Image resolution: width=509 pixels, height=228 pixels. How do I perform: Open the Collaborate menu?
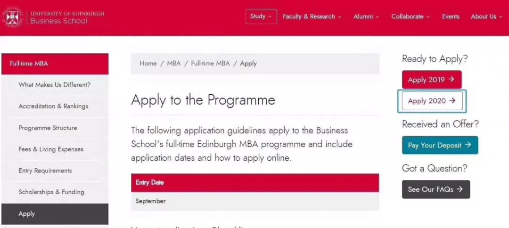point(410,16)
